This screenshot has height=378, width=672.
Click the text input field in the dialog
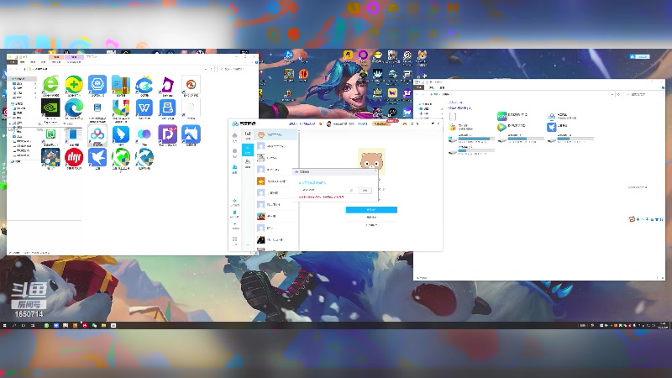tap(327, 190)
